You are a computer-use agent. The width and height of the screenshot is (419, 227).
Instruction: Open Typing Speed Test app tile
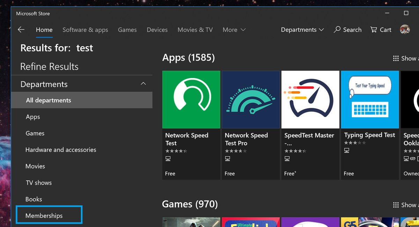click(x=370, y=125)
